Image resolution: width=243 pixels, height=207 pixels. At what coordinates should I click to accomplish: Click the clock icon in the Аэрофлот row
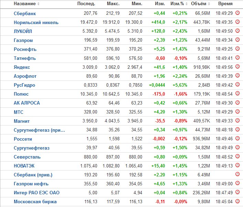tap(238, 76)
